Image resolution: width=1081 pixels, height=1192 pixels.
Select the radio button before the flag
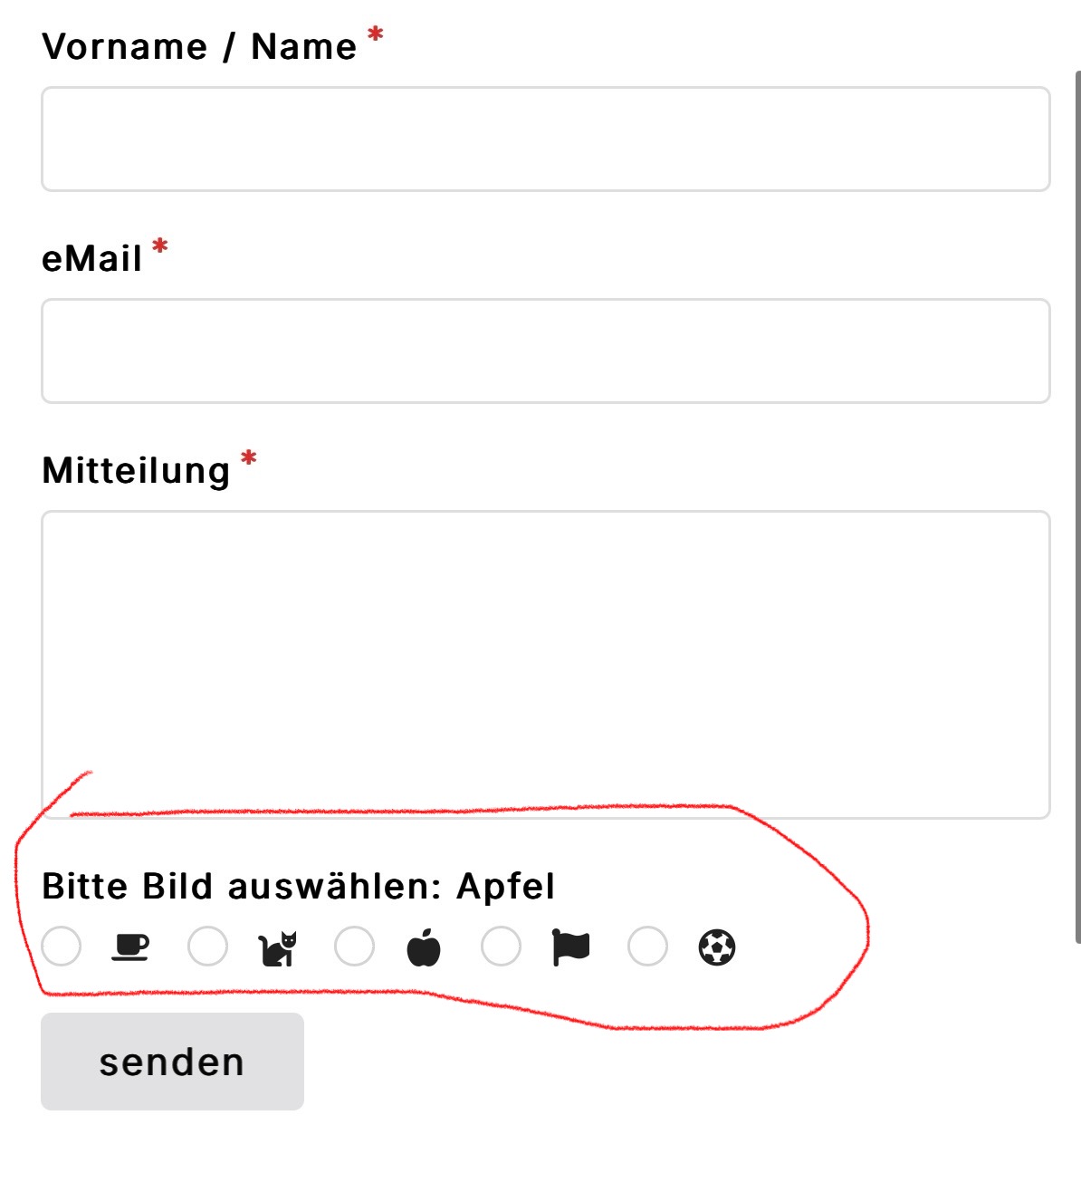[501, 947]
